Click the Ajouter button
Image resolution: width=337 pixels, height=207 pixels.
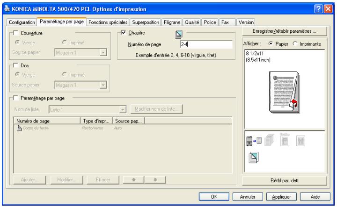pos(29,180)
